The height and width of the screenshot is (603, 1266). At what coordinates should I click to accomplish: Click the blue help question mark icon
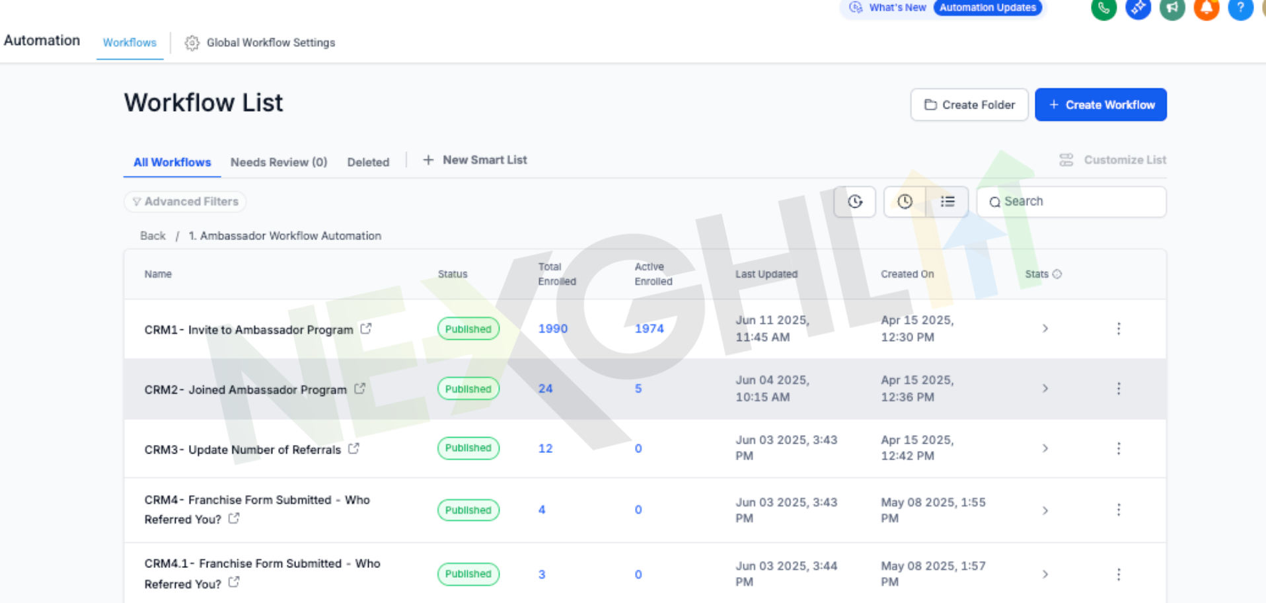coord(1240,9)
